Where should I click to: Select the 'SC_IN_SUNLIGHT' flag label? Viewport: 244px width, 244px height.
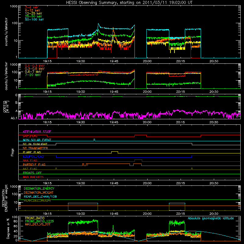[x=35, y=144]
